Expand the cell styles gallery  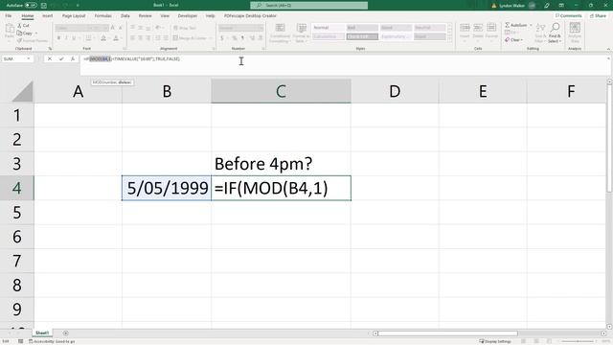coord(449,38)
